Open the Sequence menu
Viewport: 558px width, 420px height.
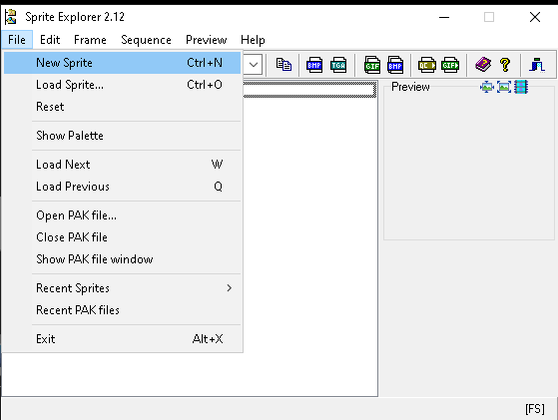(x=146, y=40)
